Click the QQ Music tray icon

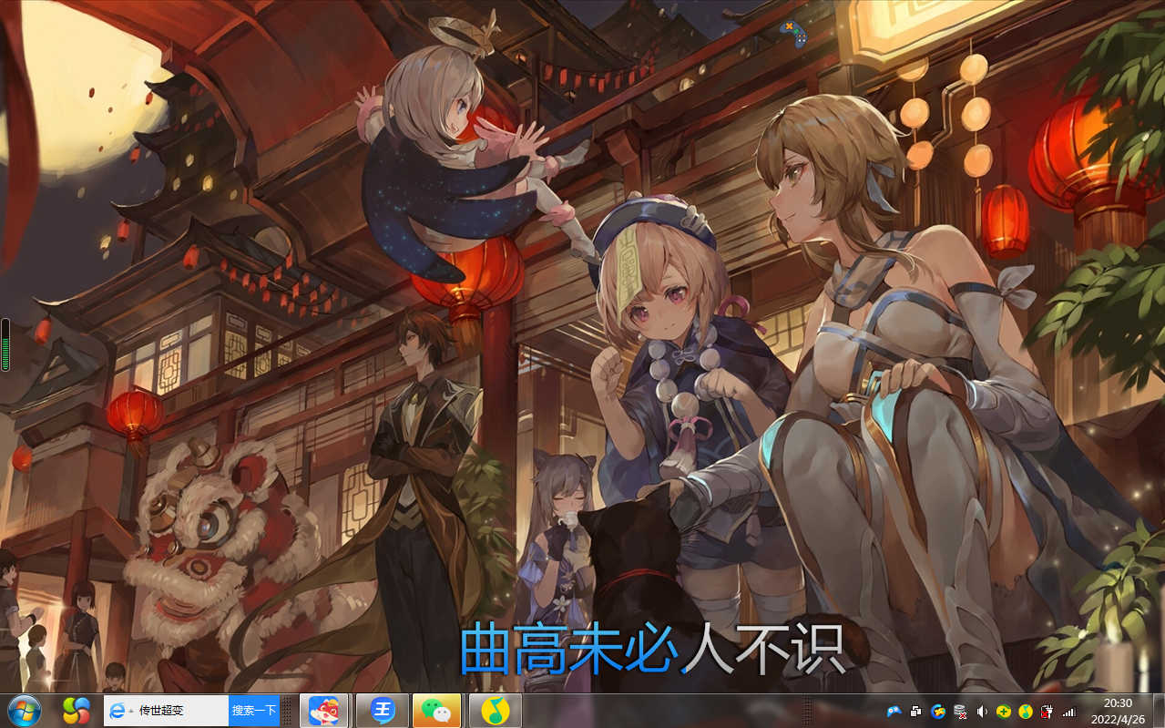click(x=1026, y=711)
